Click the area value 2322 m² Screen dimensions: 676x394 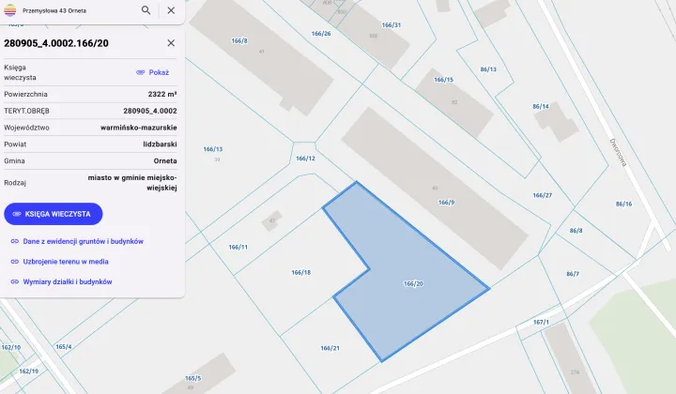click(162, 94)
